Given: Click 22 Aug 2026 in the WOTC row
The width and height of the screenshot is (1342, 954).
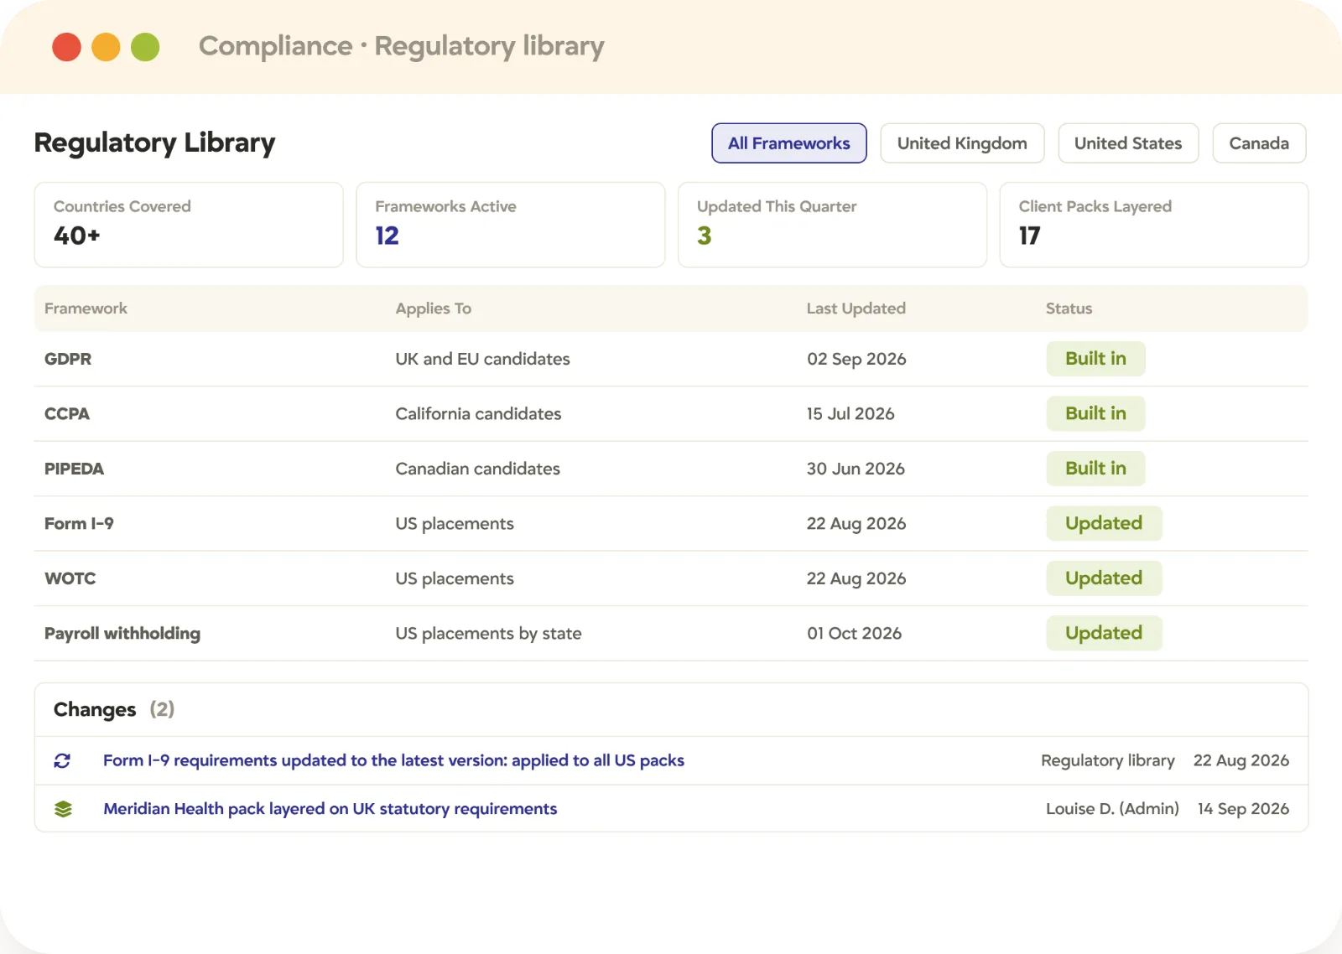Looking at the screenshot, I should tap(856, 578).
